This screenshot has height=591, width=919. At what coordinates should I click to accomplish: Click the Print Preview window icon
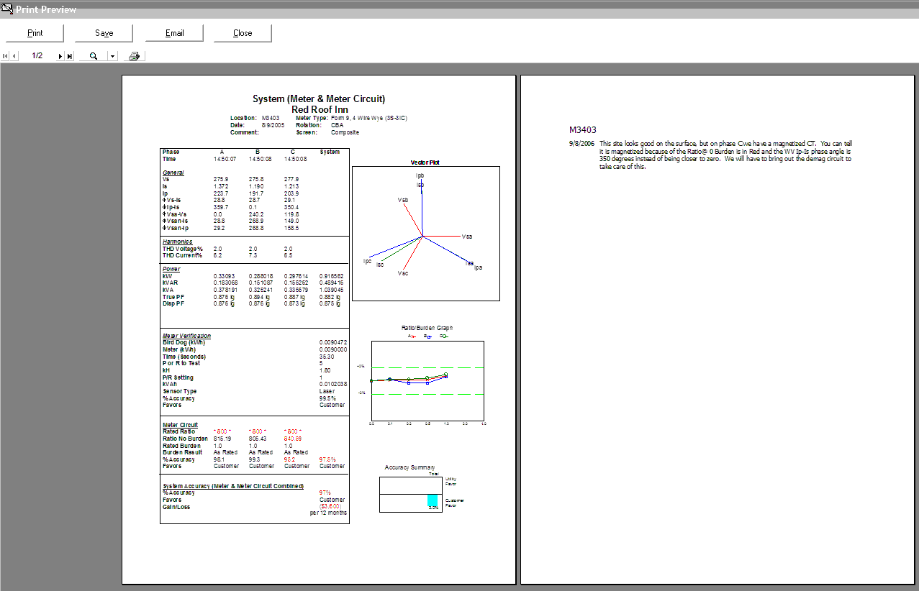coord(6,9)
